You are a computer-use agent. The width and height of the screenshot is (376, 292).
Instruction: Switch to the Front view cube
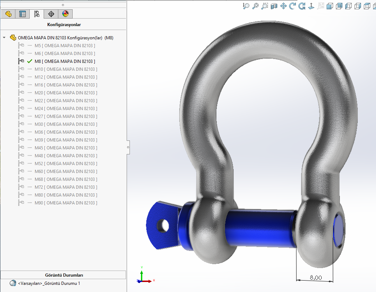330,6
